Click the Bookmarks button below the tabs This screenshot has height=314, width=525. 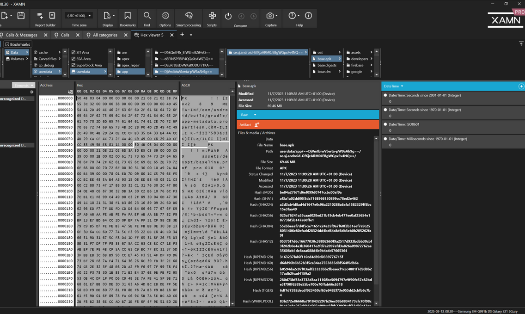pyautogui.click(x=18, y=44)
